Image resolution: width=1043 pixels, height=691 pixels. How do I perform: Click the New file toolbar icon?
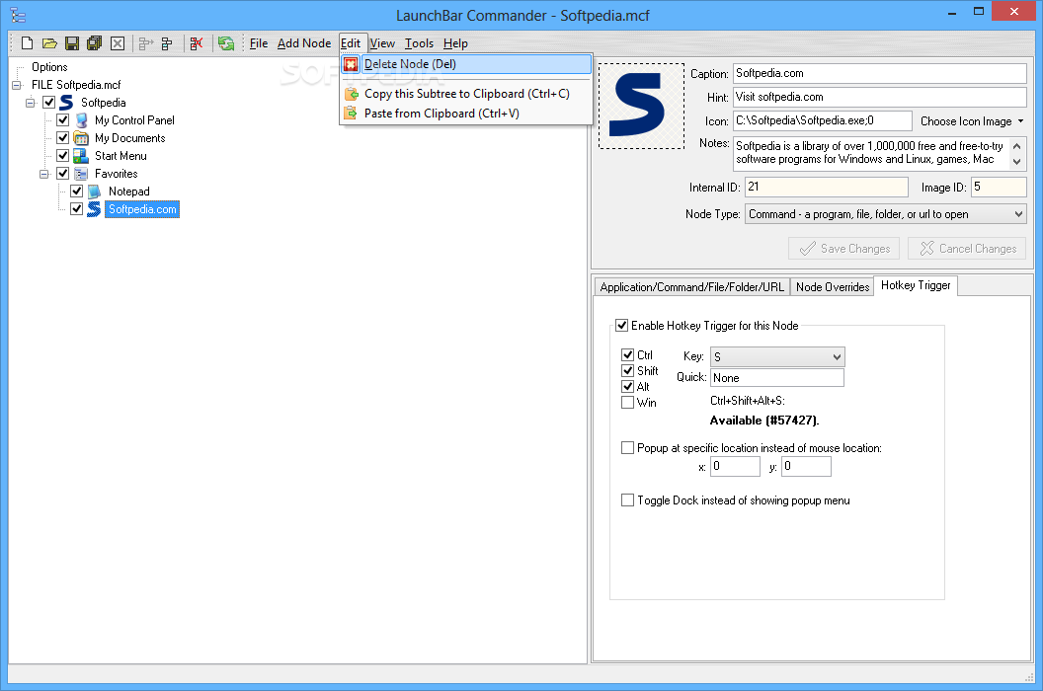tap(28, 43)
